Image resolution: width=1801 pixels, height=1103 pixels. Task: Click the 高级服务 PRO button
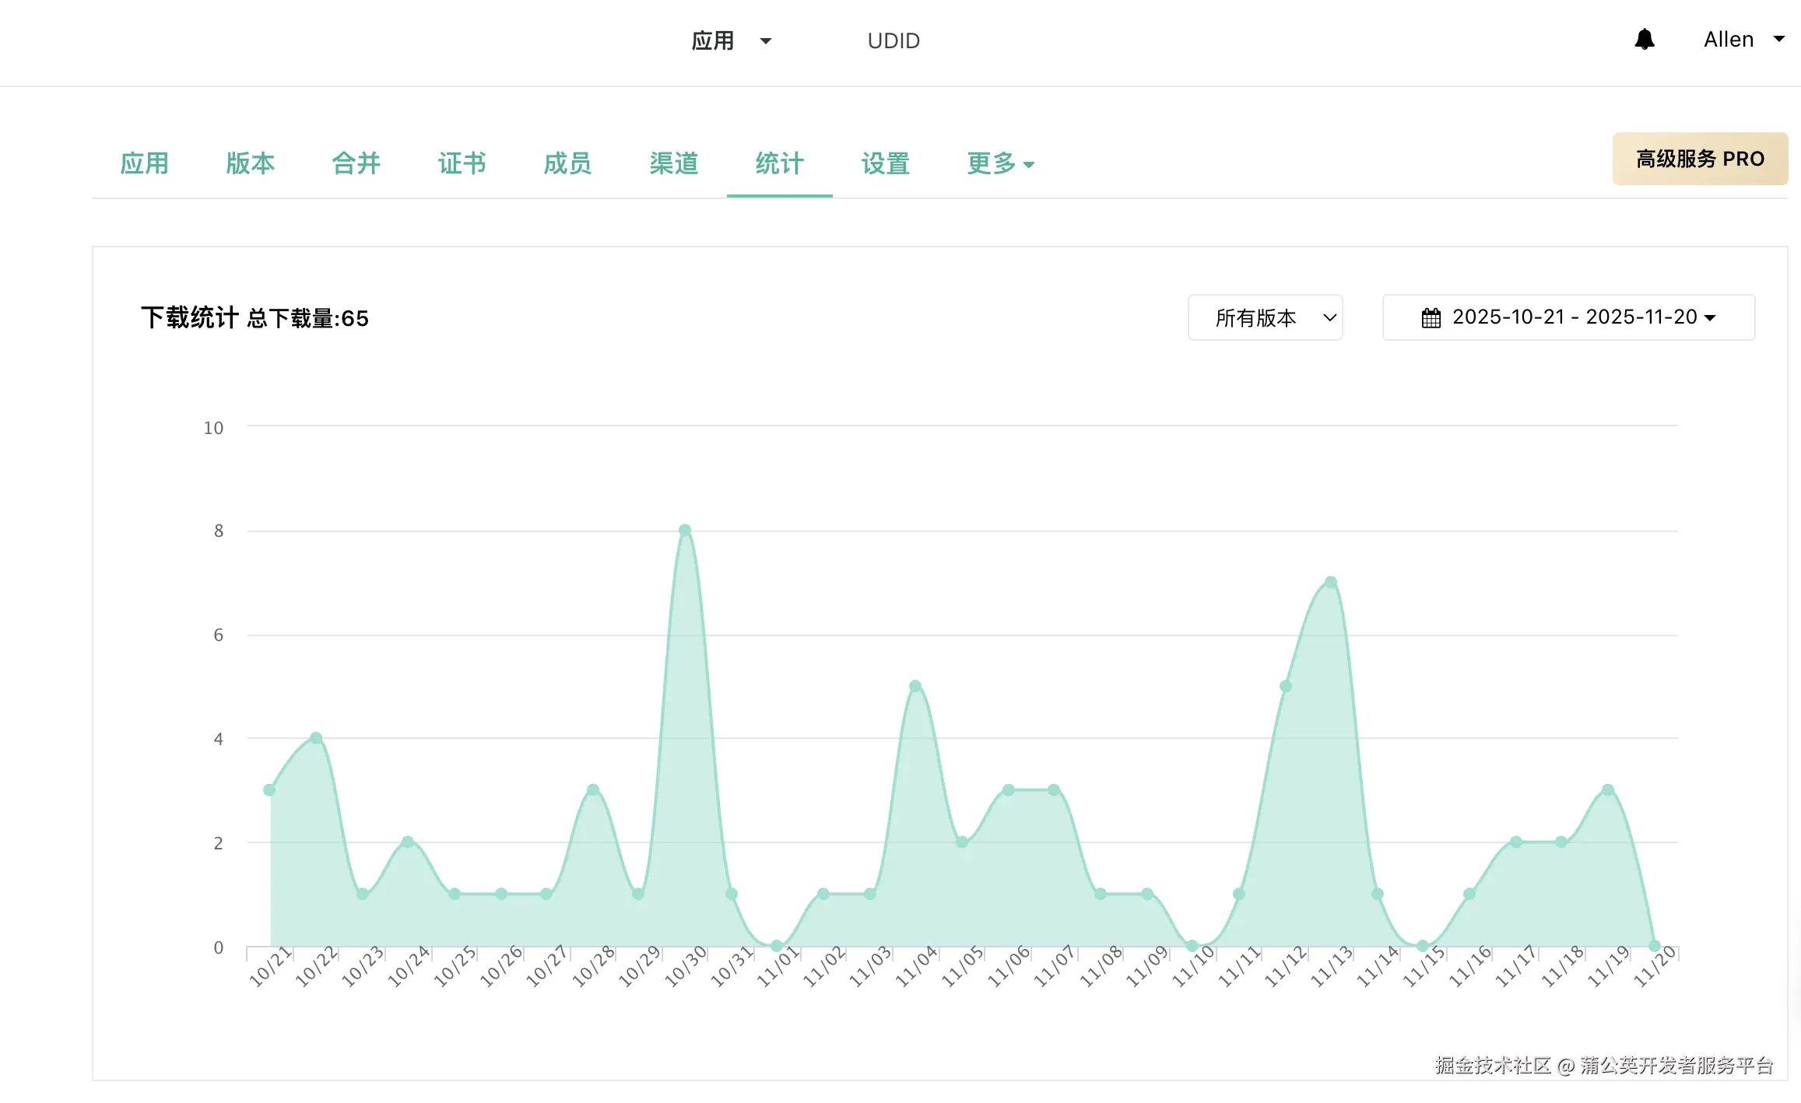[x=1700, y=159]
